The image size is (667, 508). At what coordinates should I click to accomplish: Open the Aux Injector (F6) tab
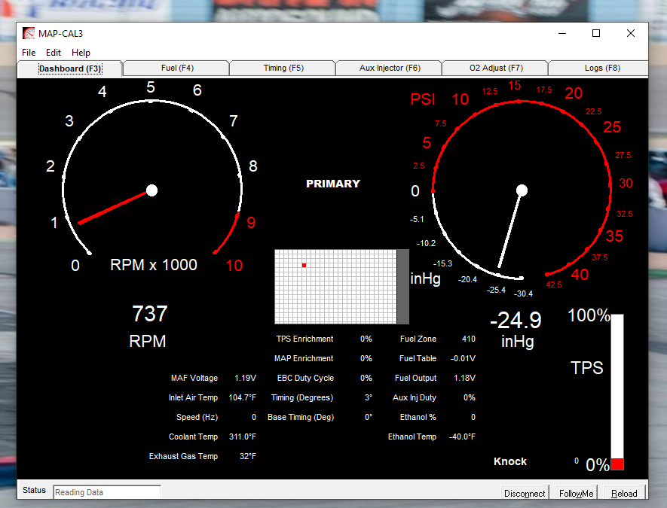click(x=390, y=68)
